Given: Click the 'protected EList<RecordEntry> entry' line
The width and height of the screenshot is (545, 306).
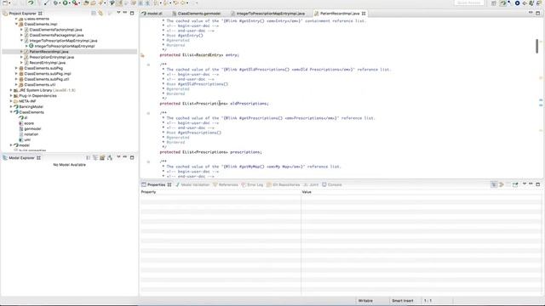Looking at the screenshot, I should click(x=199, y=55).
